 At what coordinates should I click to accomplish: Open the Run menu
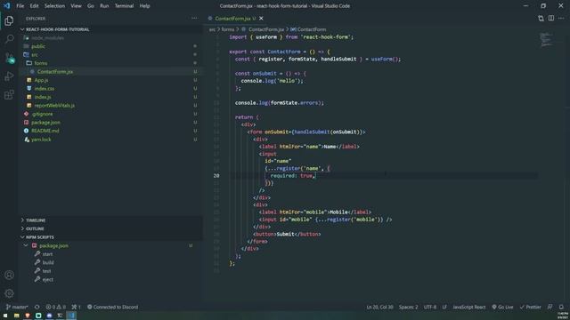pos(104,6)
